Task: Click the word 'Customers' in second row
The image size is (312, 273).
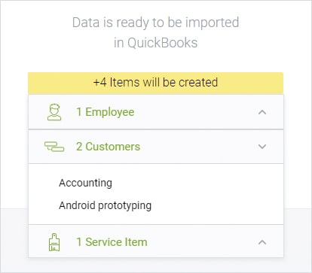Action: pos(113,147)
